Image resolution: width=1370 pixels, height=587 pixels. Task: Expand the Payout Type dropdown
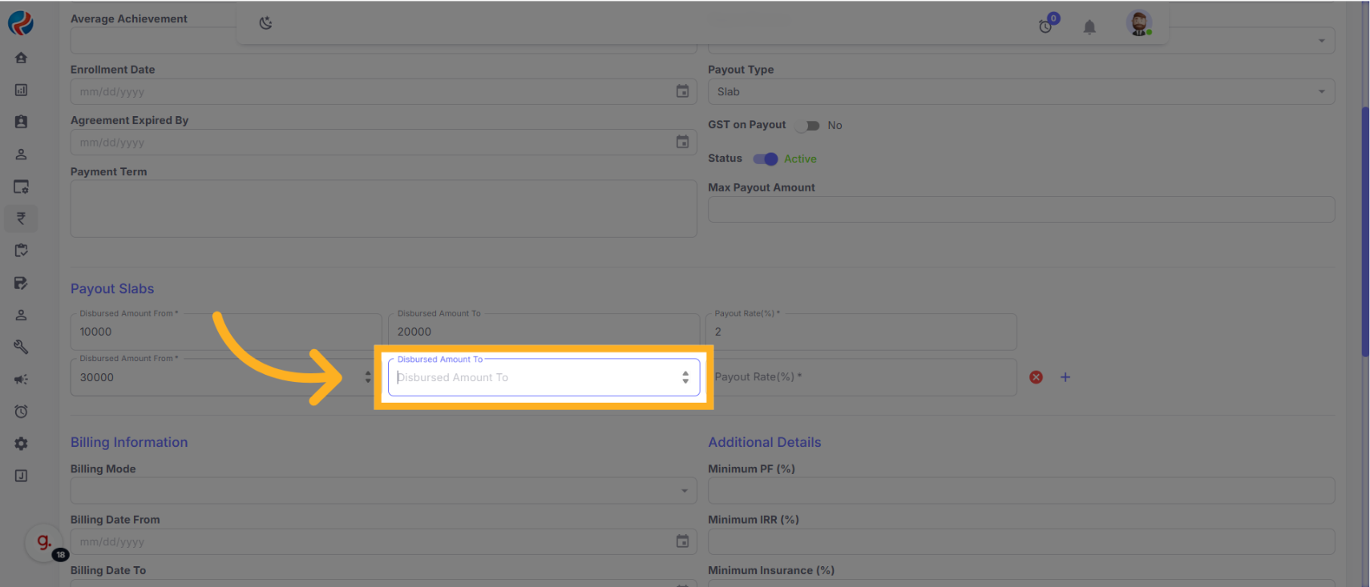1020,92
